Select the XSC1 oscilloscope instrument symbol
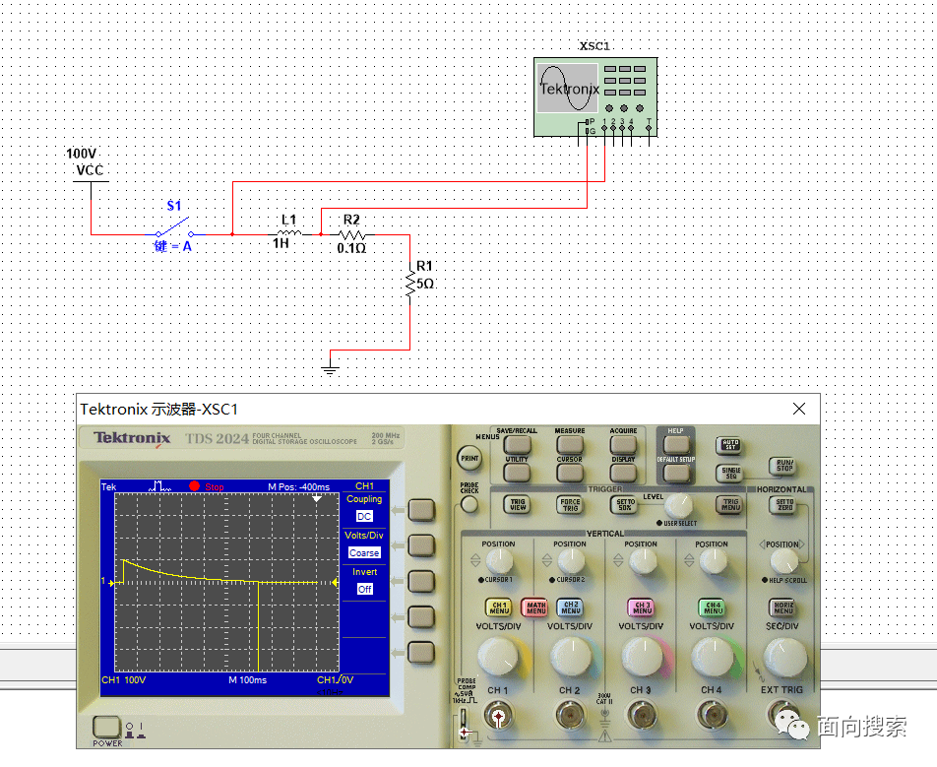Viewport: 937px width, 767px height. pyautogui.click(x=595, y=96)
